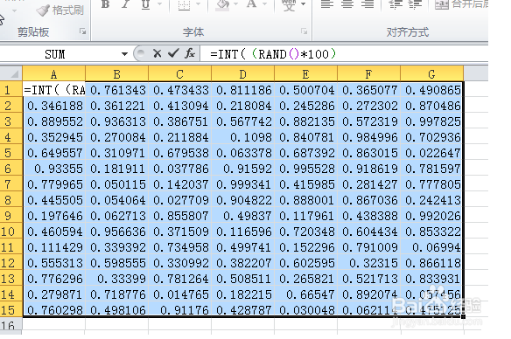Open the Name Box dropdown arrow
The height and width of the screenshot is (339, 511).
tap(124, 54)
